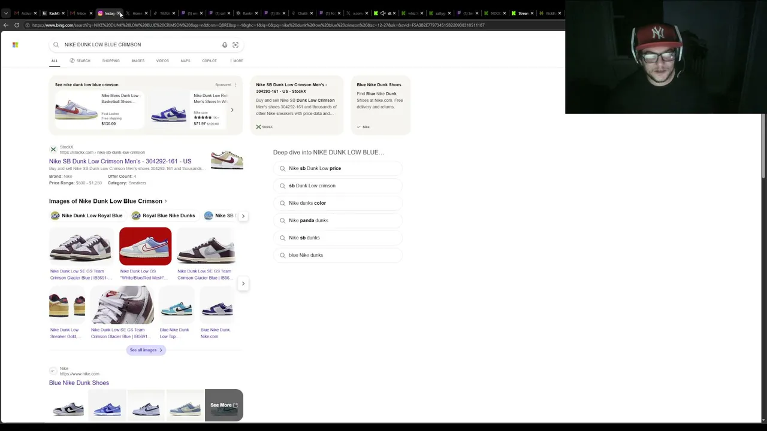Expand Images of Nike Dunk Low Blue Crimson
This screenshot has width=767, height=431.
[x=108, y=201]
